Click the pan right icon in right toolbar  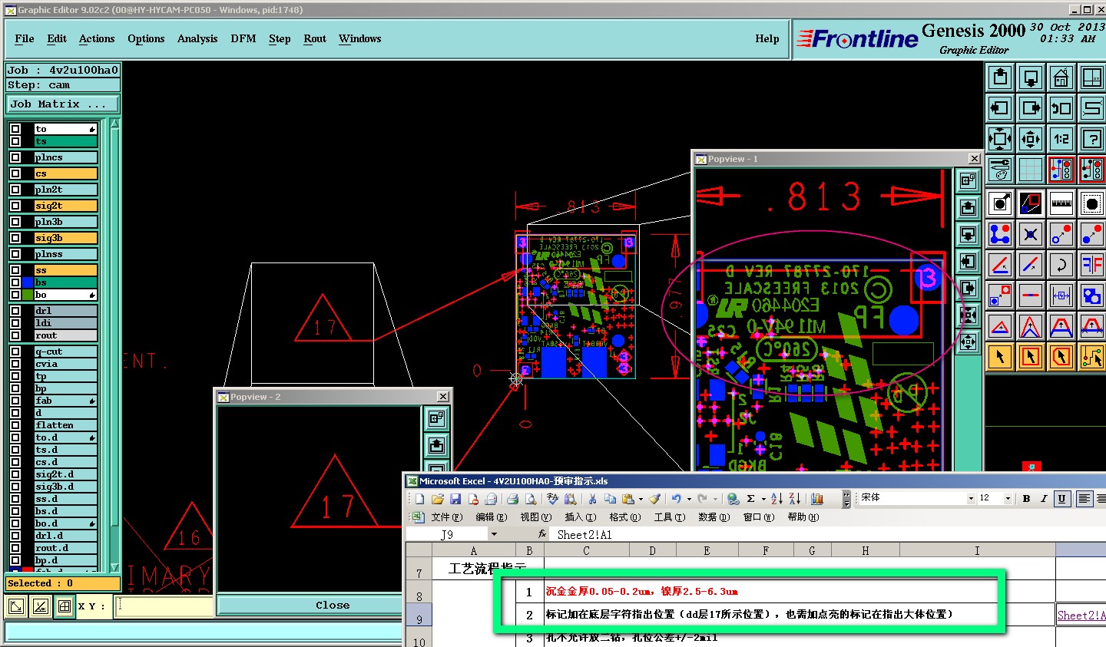(1031, 108)
